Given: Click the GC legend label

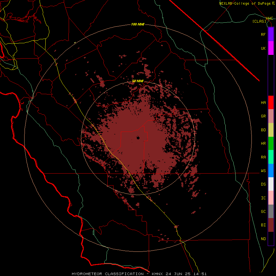Looking at the screenshot, I should point(263,212).
